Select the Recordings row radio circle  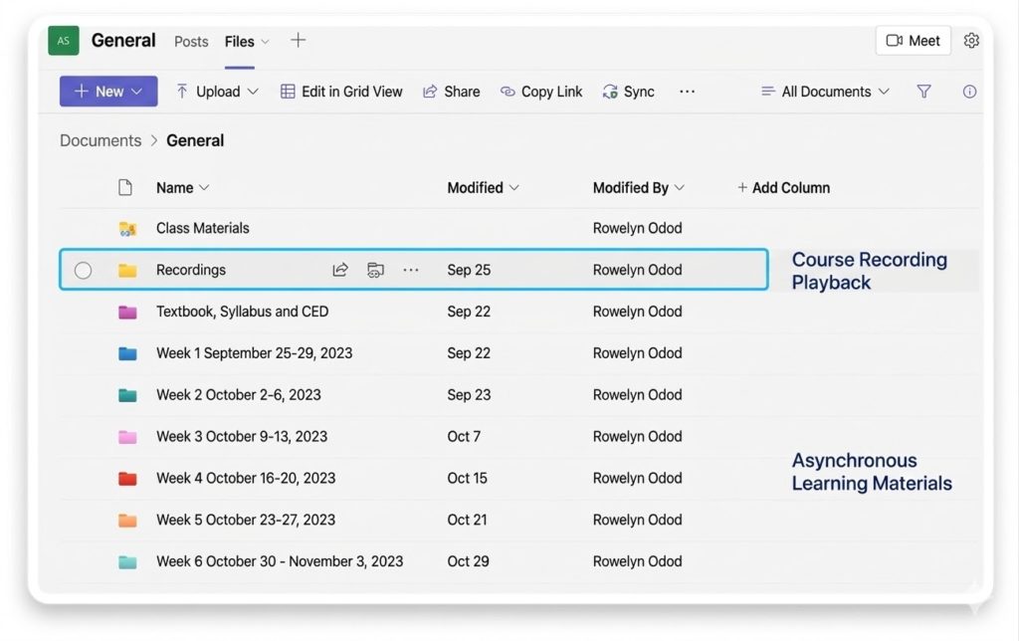coord(84,270)
